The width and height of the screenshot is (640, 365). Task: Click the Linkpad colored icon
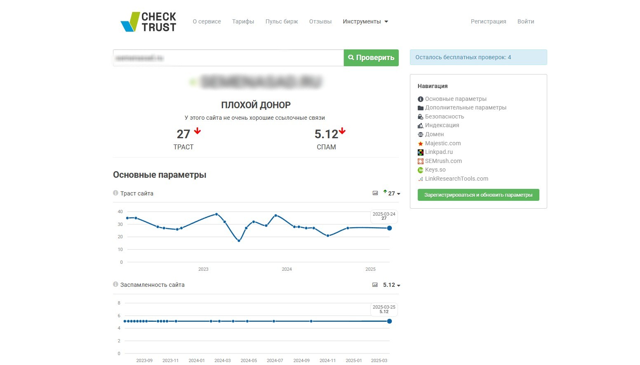click(x=421, y=152)
